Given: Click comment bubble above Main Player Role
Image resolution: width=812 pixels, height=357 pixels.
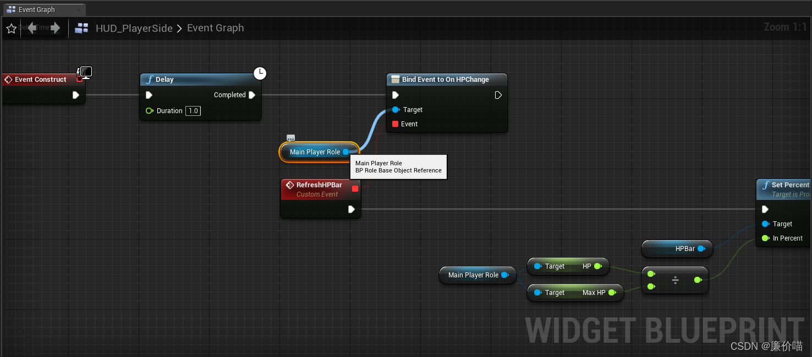Looking at the screenshot, I should [x=291, y=138].
